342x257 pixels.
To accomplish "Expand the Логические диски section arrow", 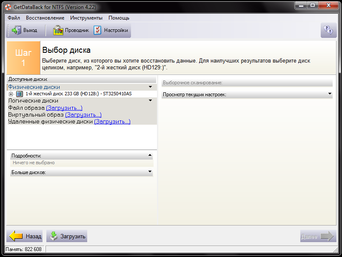I will click(x=150, y=100).
